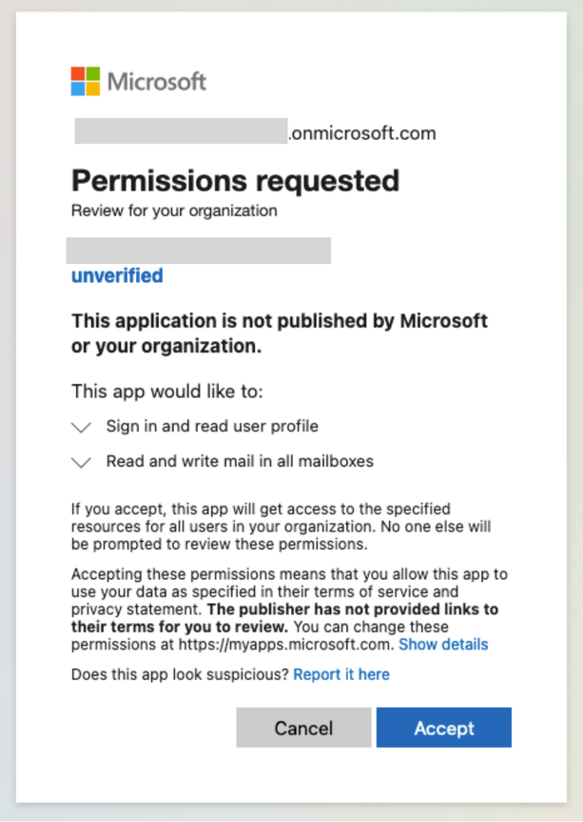Open 'Show details' for the permissions
This screenshot has height=822, width=583.
click(443, 645)
